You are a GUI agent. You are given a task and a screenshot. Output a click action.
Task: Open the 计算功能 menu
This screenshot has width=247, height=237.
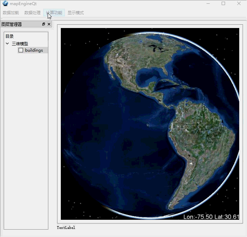coord(54,13)
